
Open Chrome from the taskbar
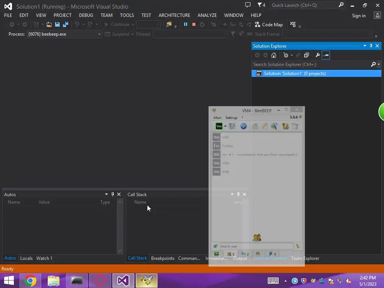point(30,280)
